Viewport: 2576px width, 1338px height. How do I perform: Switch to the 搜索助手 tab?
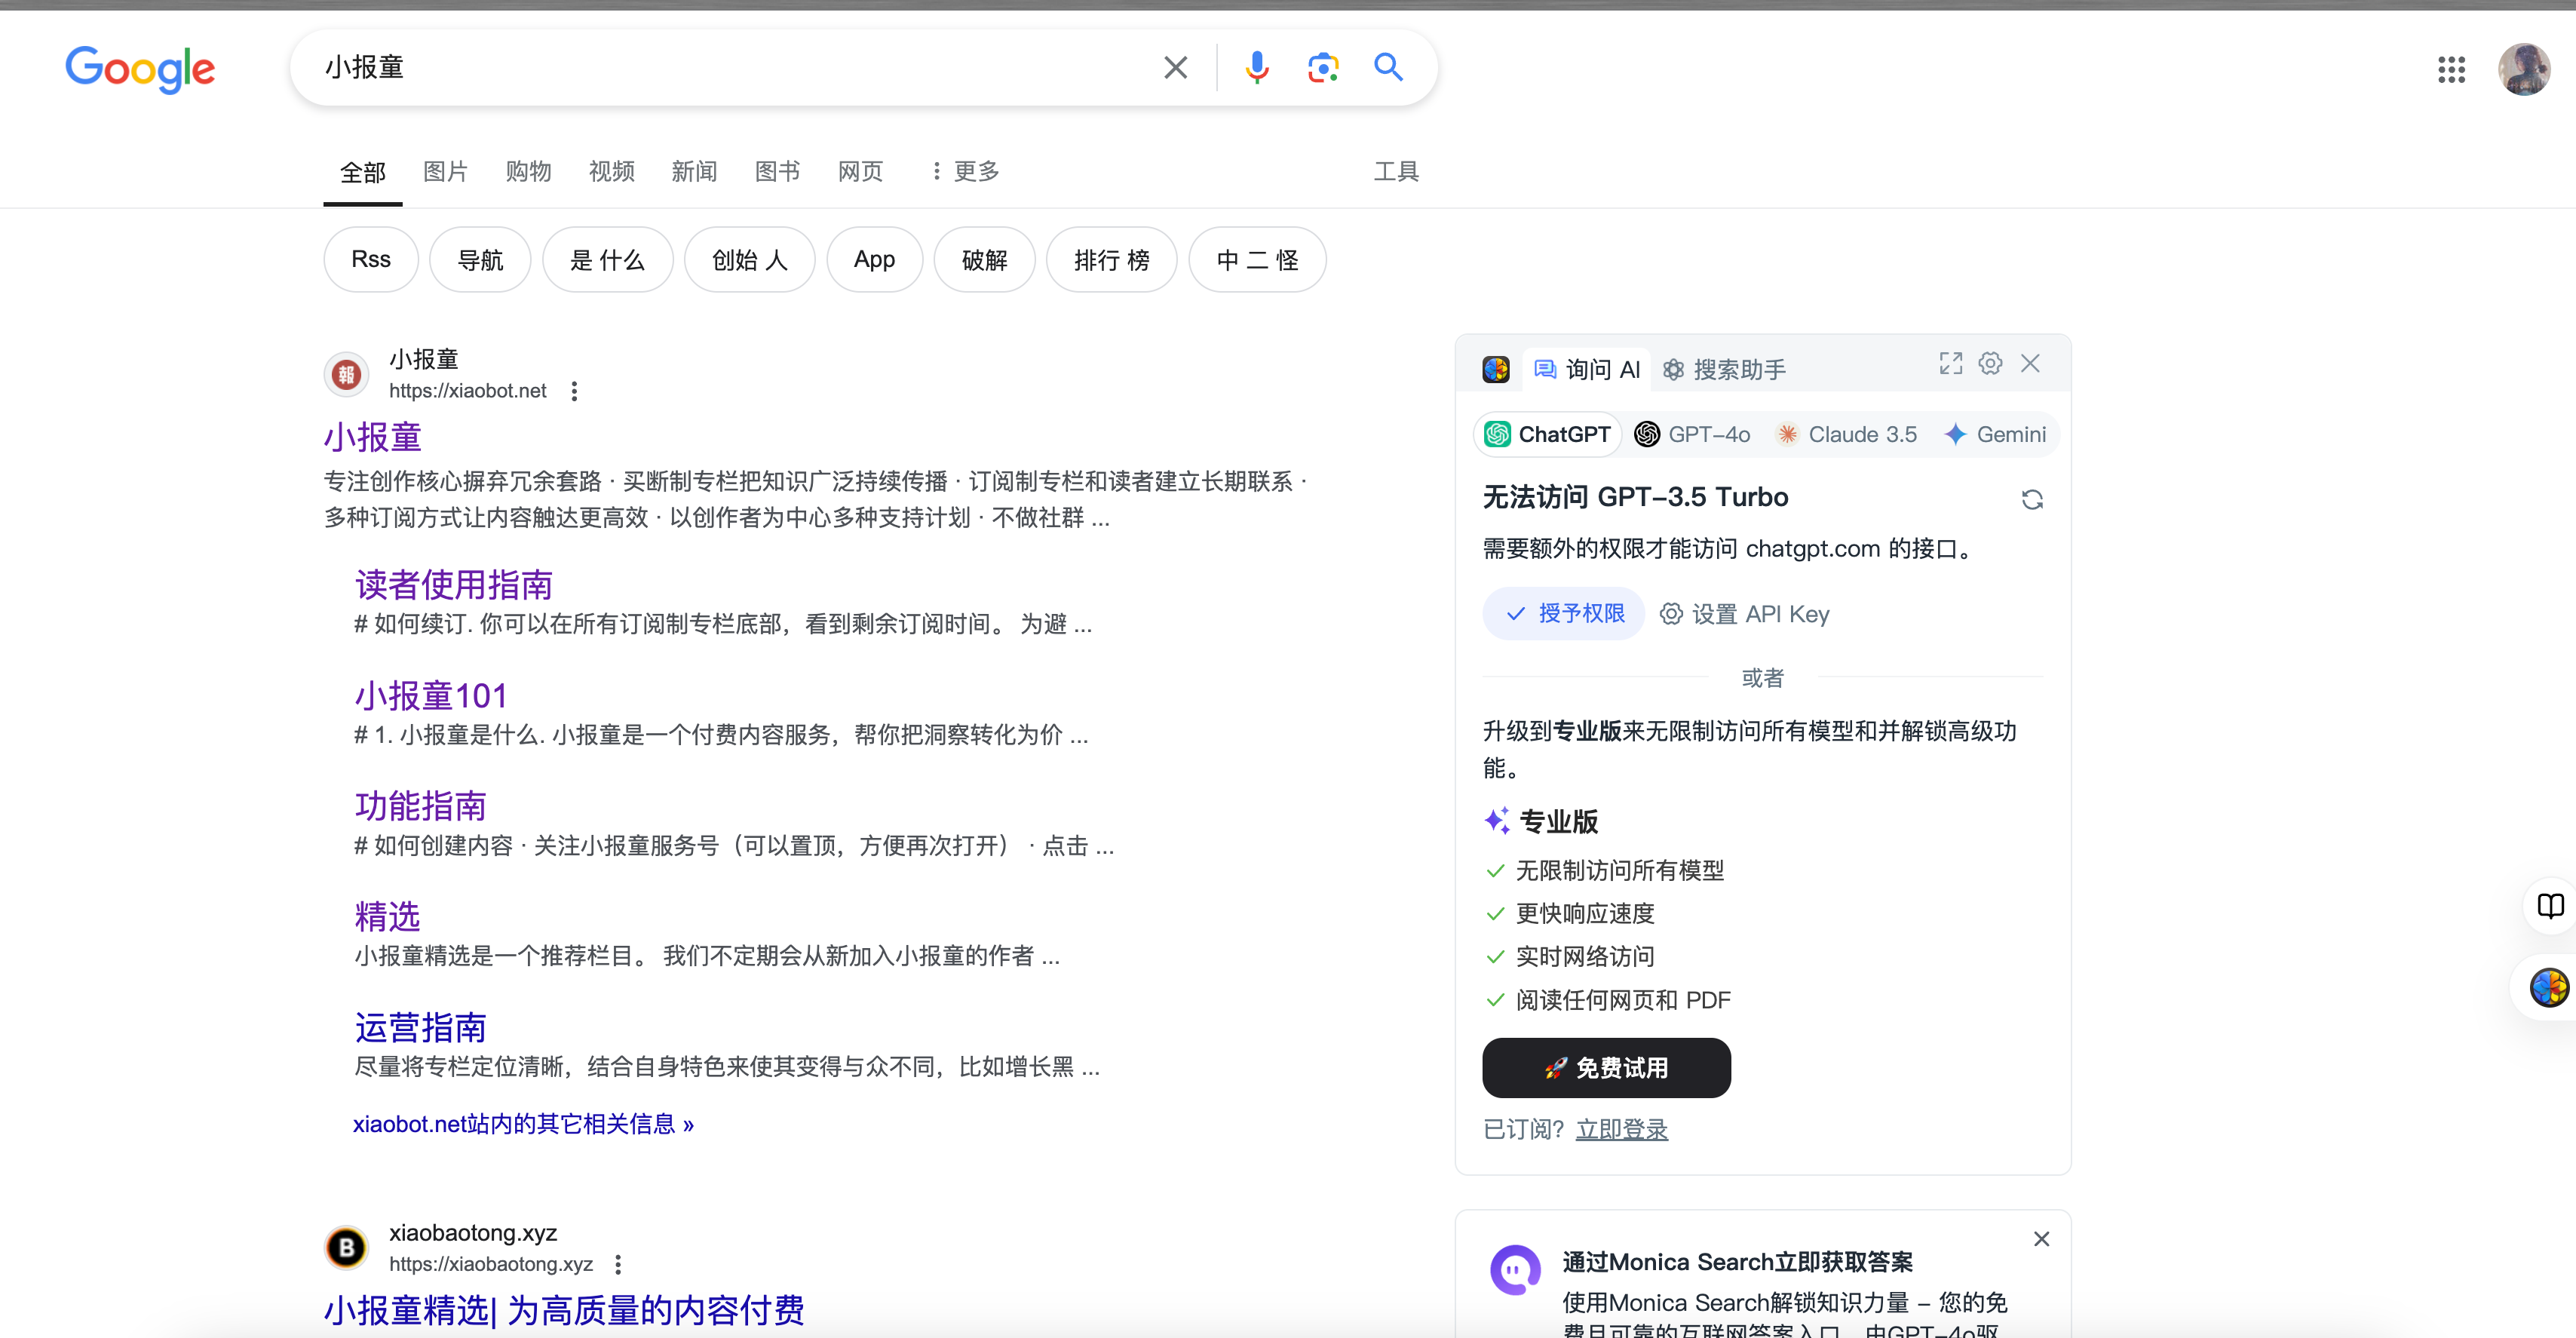tap(1724, 369)
